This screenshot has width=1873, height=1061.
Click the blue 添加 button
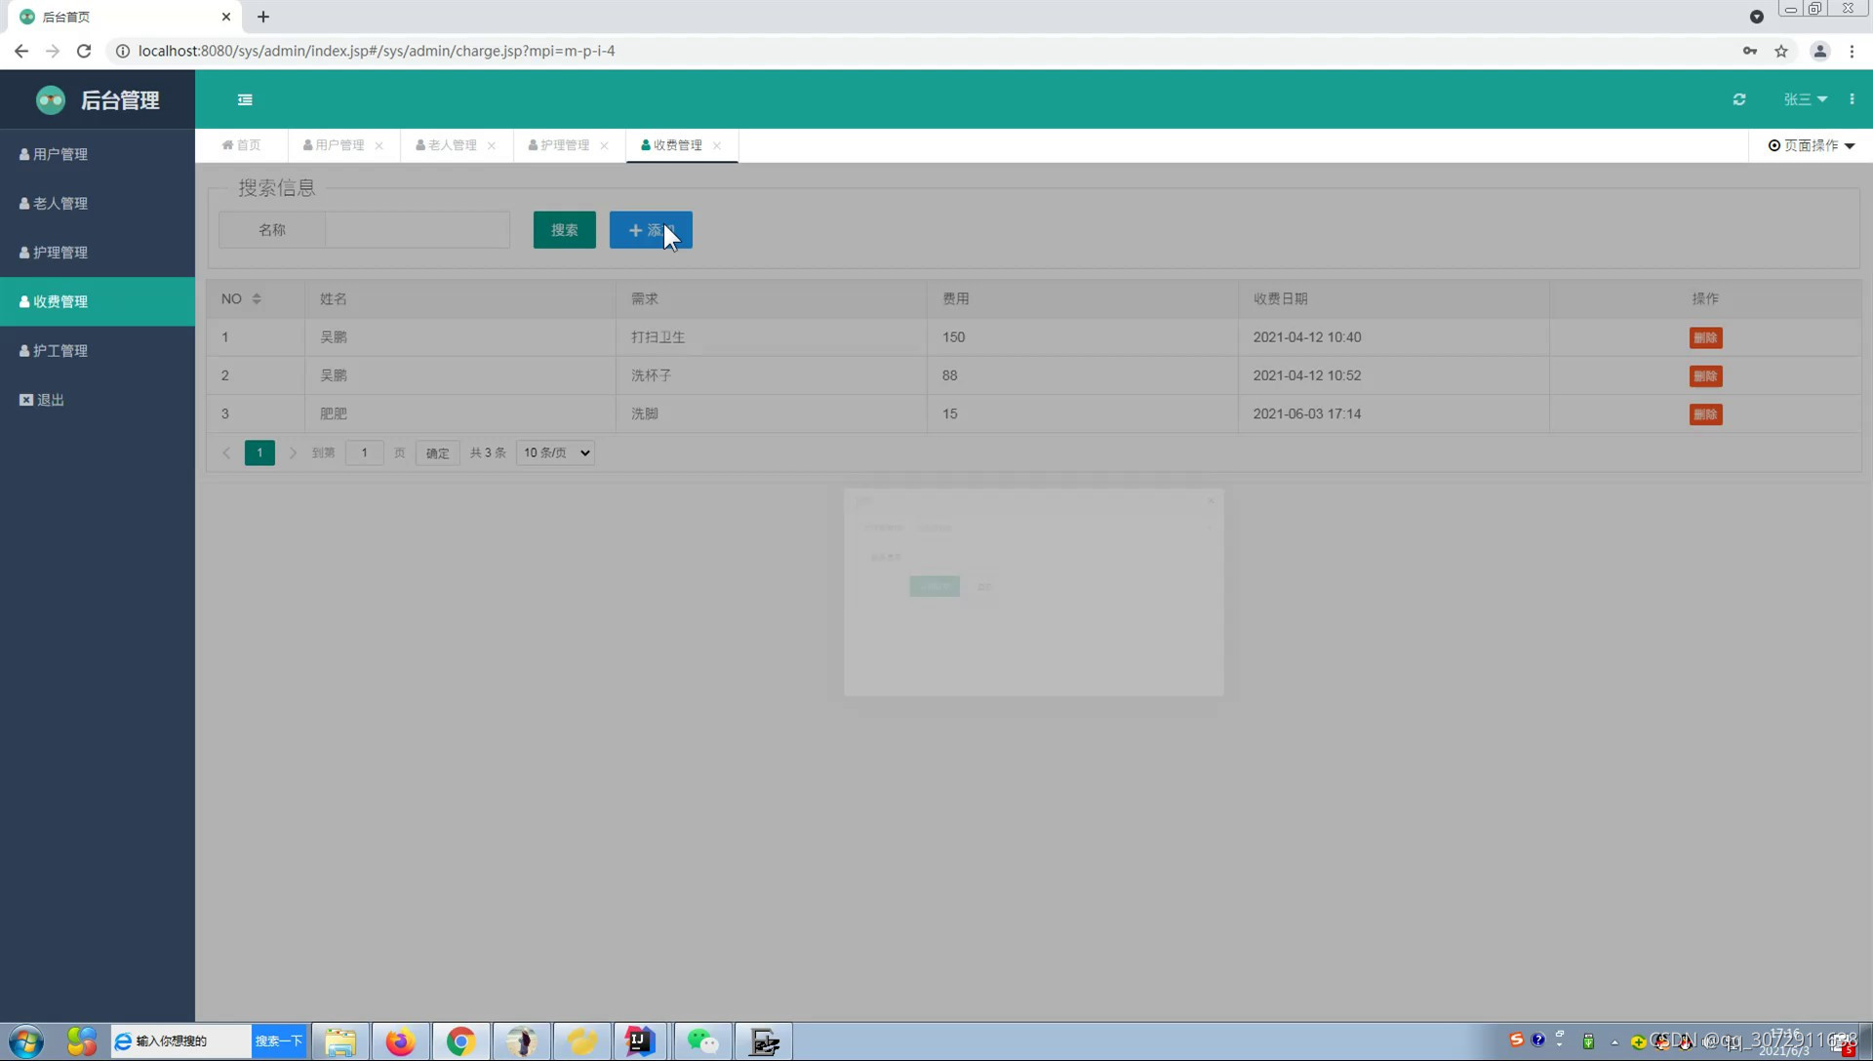tap(651, 230)
